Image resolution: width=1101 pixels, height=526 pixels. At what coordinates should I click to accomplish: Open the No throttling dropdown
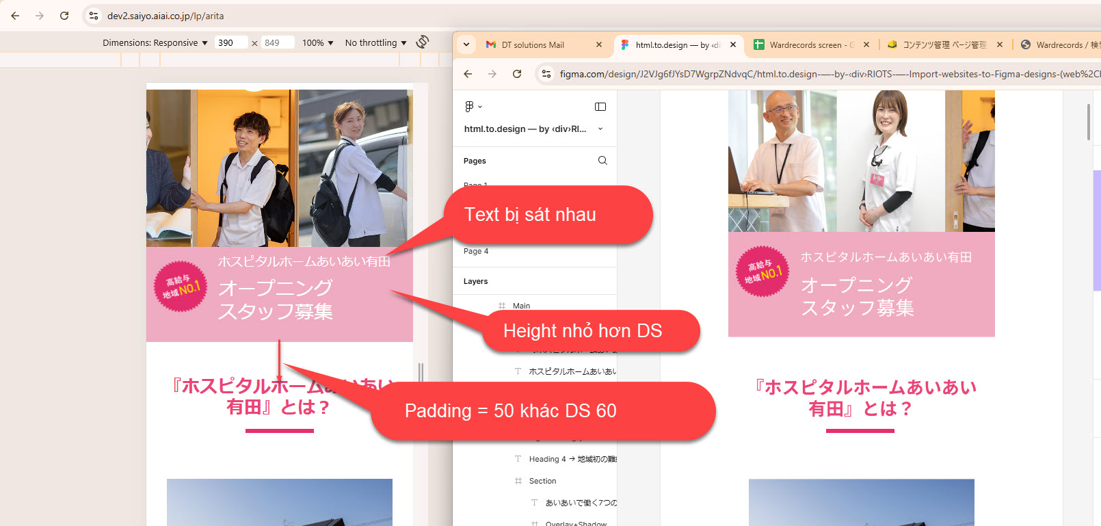(x=375, y=42)
